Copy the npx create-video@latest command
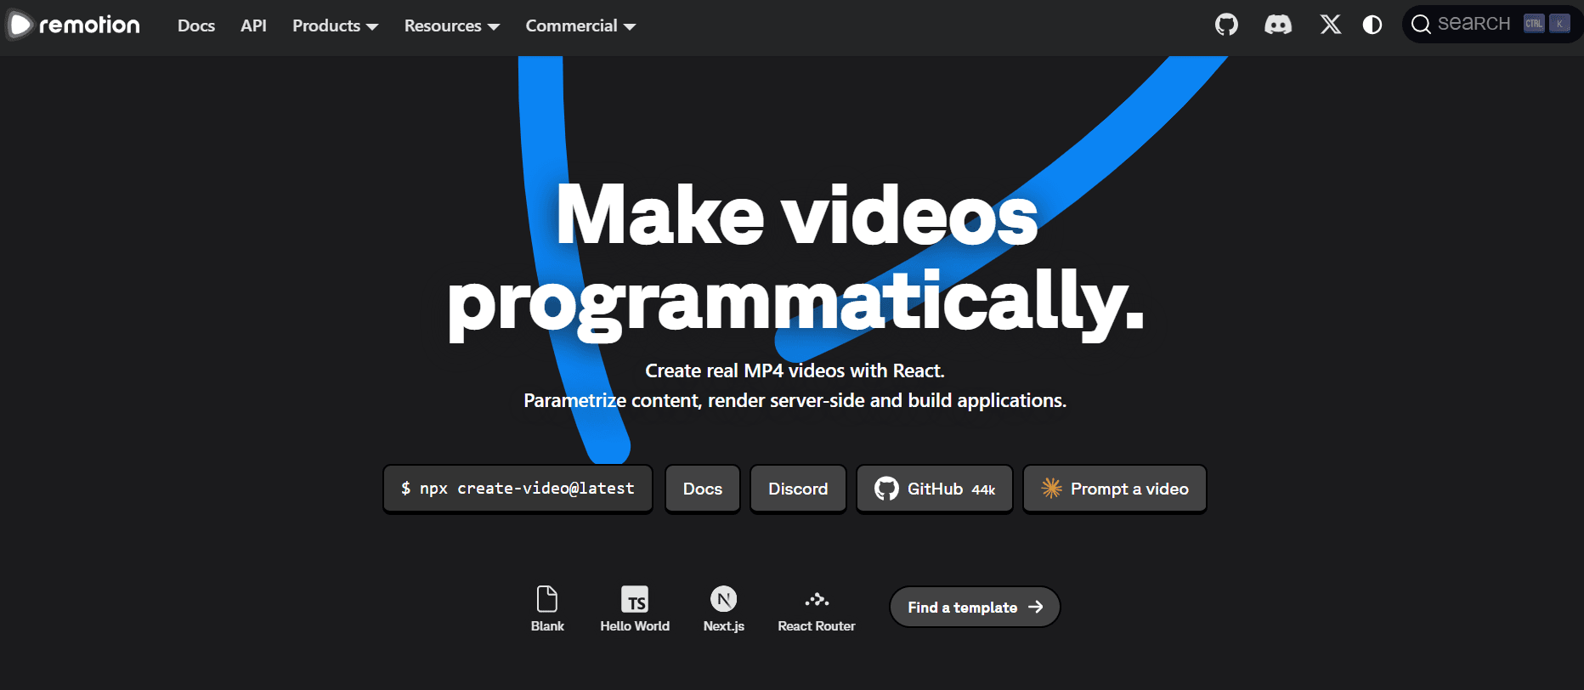Screen dimensions: 1584x690 click(x=518, y=489)
